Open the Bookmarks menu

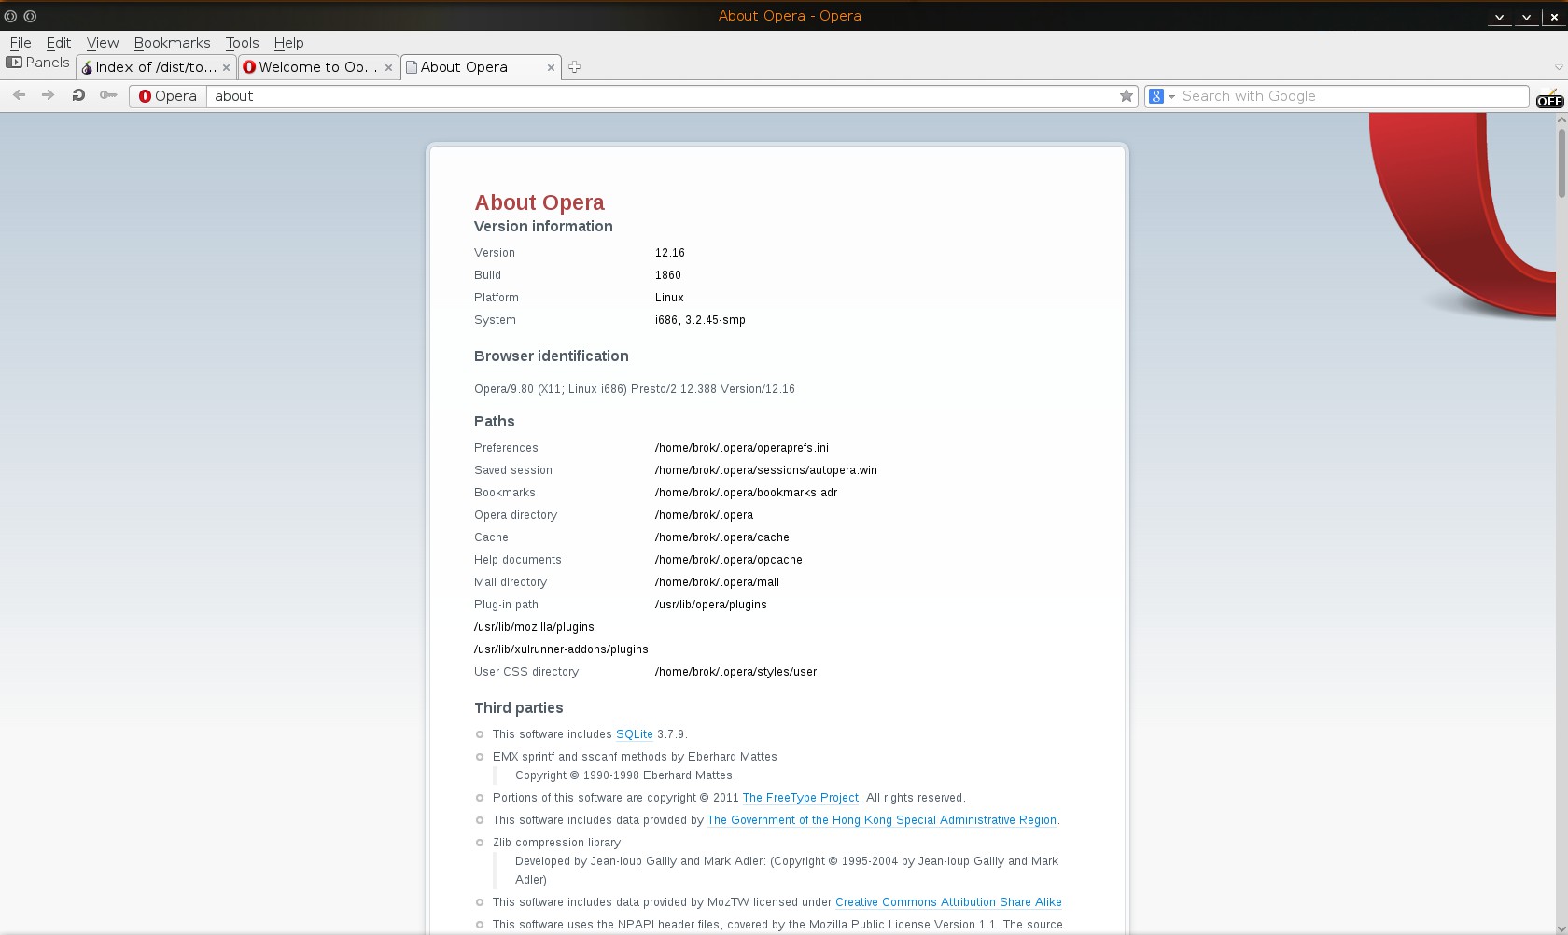pyautogui.click(x=172, y=43)
